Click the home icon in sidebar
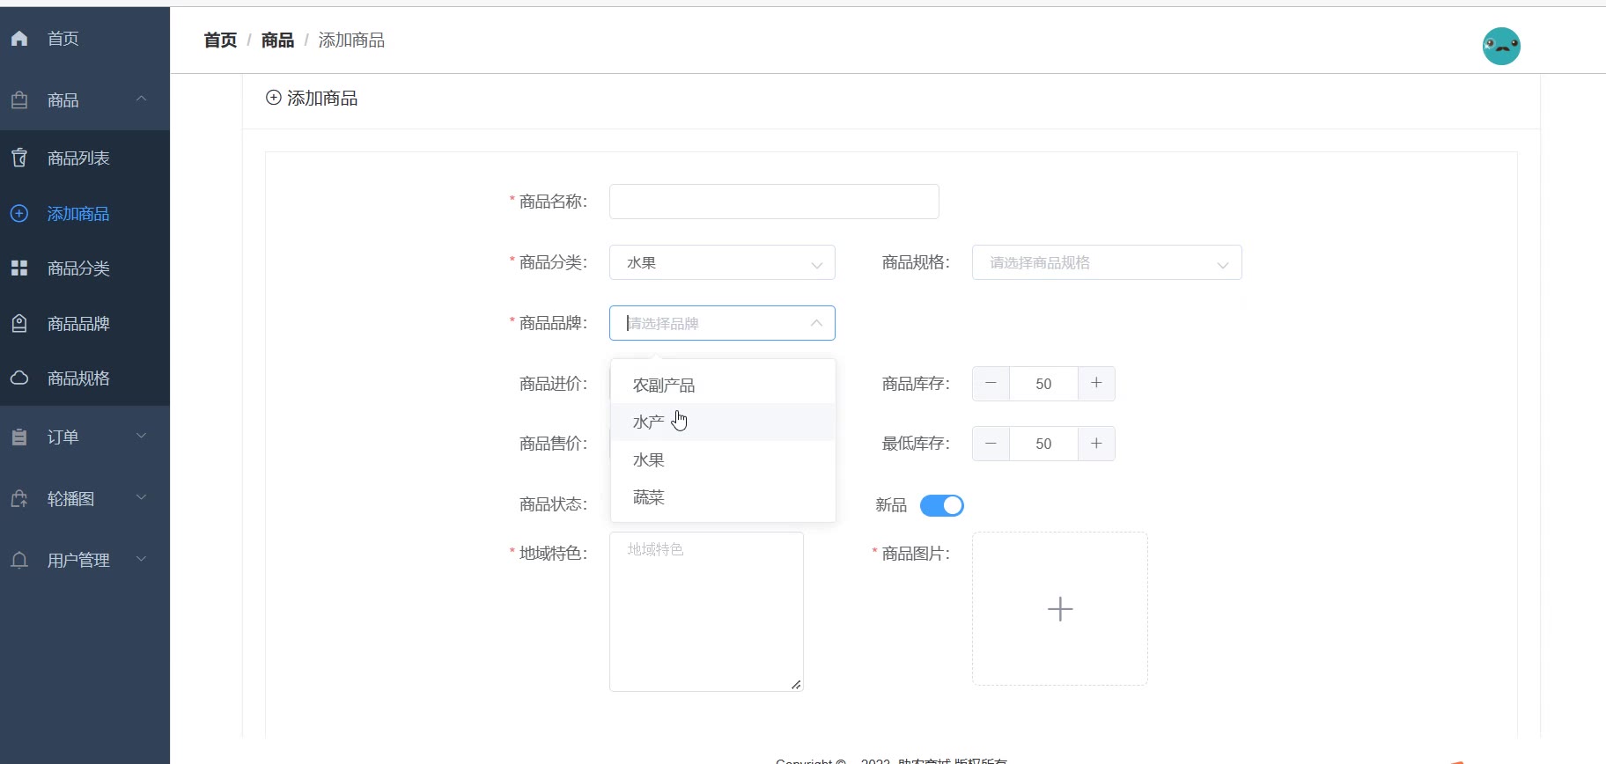Image resolution: width=1606 pixels, height=764 pixels. pyautogui.click(x=19, y=39)
